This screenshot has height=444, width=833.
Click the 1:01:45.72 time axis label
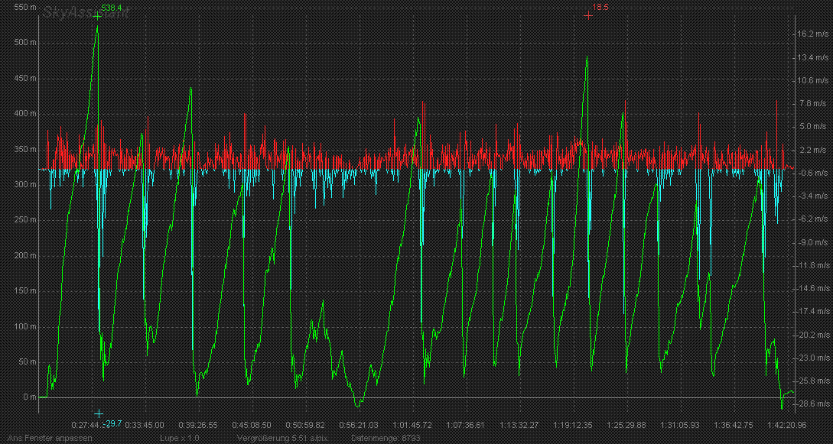(412, 424)
